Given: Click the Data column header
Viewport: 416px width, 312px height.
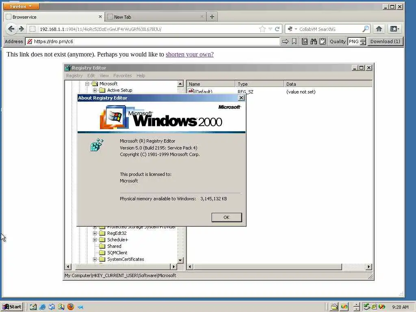Looking at the screenshot, I should tap(328, 84).
